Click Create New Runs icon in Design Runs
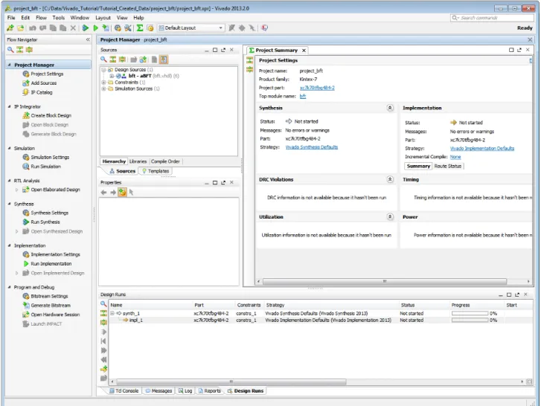 click(x=103, y=369)
